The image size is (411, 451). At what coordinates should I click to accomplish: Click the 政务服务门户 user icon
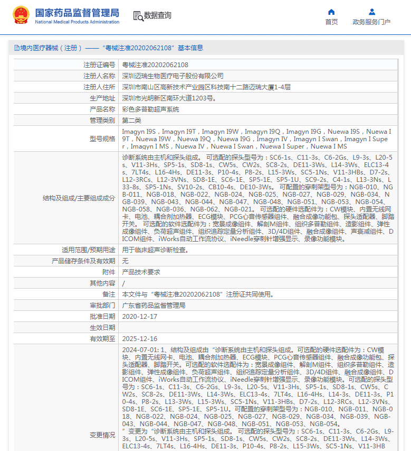point(371,12)
